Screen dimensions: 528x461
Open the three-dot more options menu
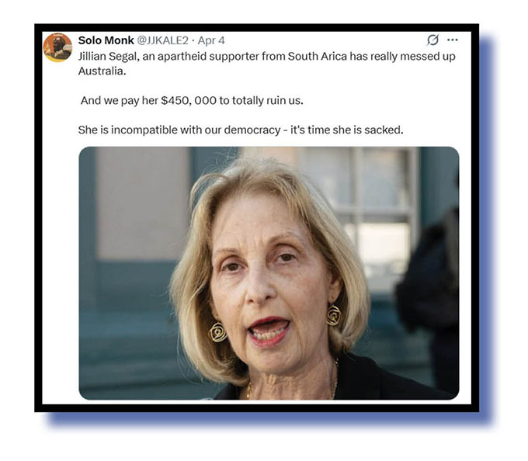tap(452, 40)
